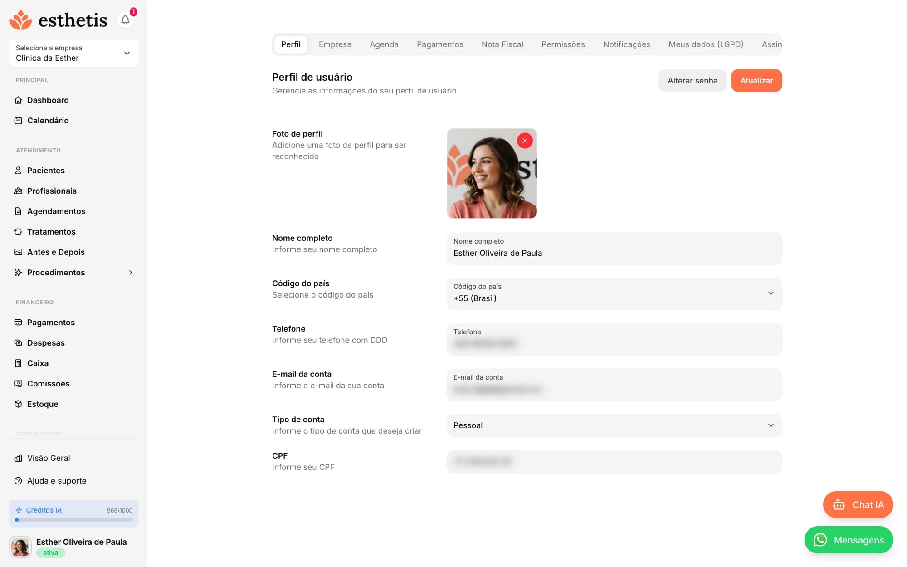
Task: Click the E-mail da conta field
Action: [x=614, y=385]
